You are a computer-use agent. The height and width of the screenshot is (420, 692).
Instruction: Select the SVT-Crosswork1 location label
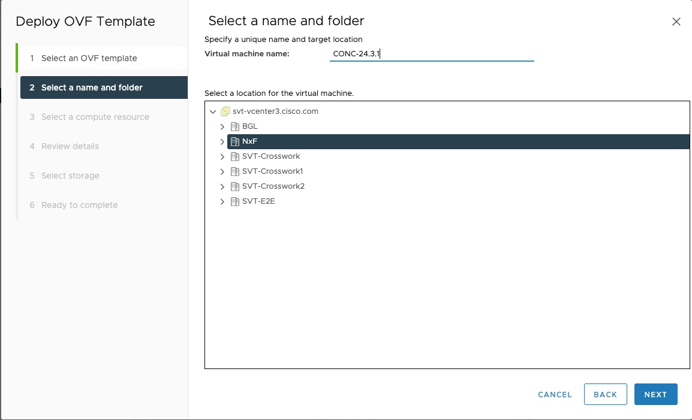pos(272,171)
